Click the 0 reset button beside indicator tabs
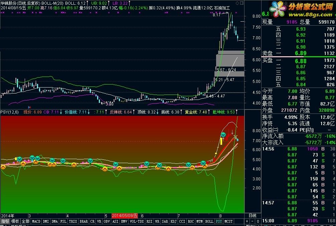This screenshot has height=226, width=336. [x=258, y=221]
